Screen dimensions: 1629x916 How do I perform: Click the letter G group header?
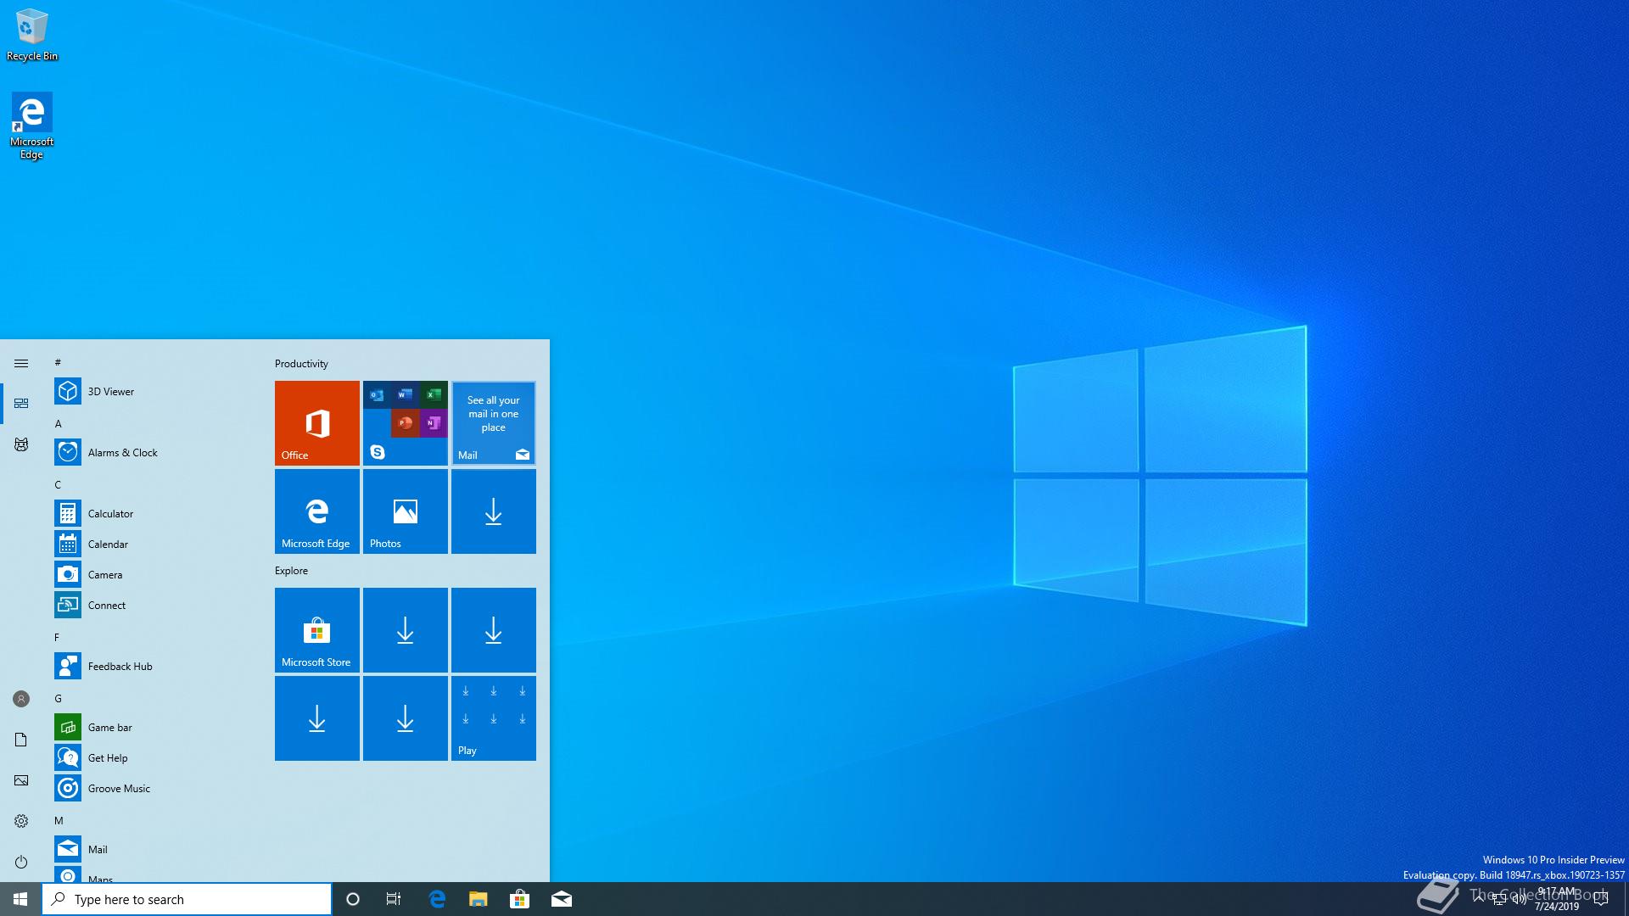(58, 698)
